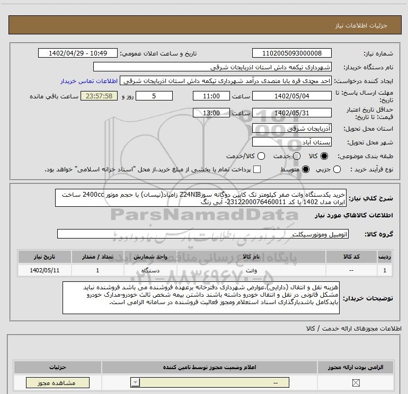Click the buyer organization name field
The width and height of the screenshot is (408, 394).
(x=212, y=67)
